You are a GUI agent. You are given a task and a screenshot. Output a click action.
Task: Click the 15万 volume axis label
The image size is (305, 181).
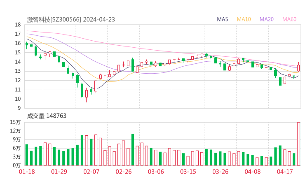click(x=15, y=122)
